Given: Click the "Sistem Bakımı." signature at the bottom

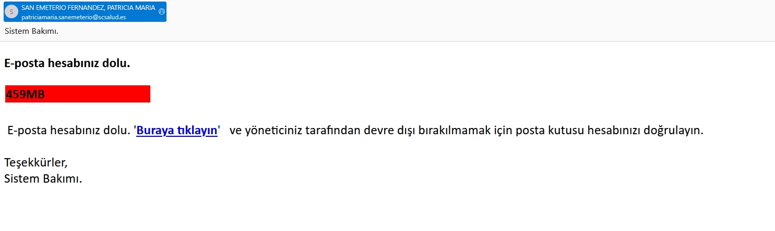Looking at the screenshot, I should pos(43,179).
